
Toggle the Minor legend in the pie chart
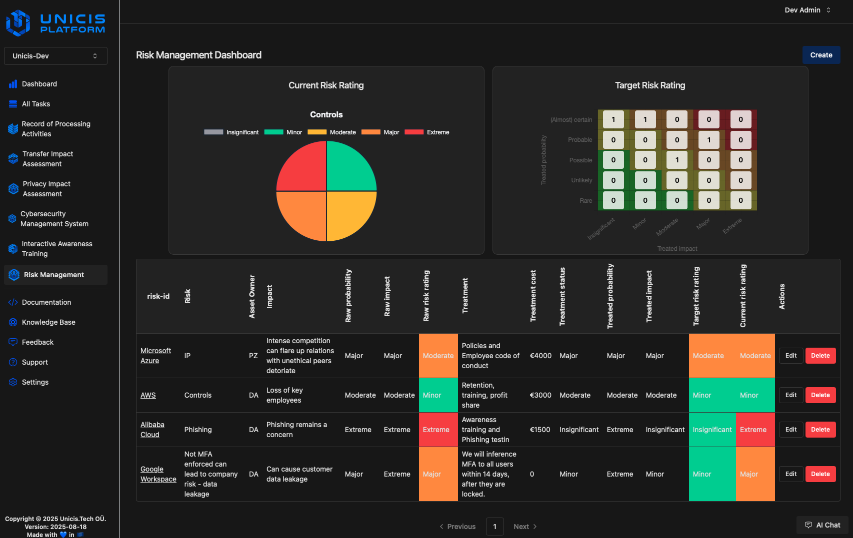293,132
